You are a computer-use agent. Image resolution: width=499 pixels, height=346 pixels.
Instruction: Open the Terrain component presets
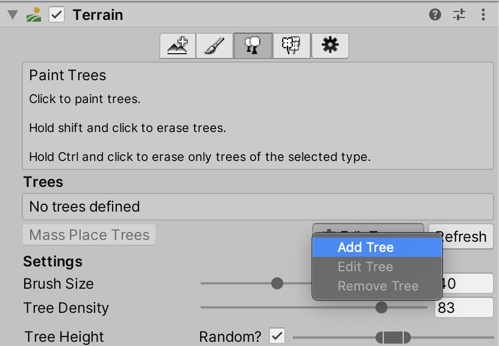pos(459,15)
